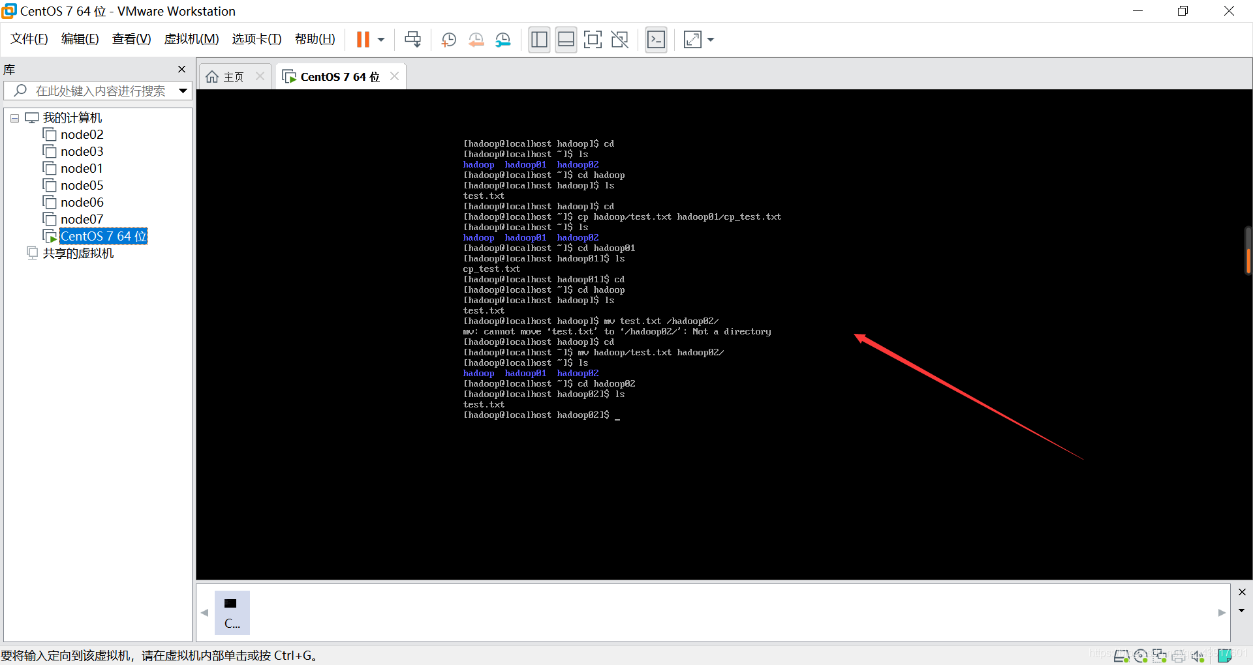Click the printer status bar icon
The width and height of the screenshot is (1253, 665).
[1179, 656]
